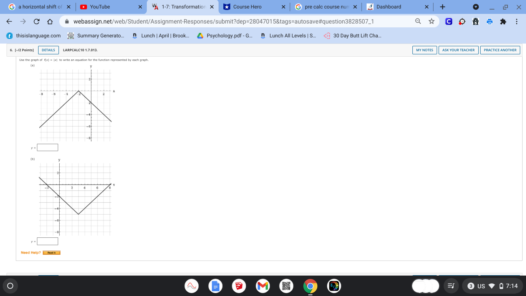Open the QR scanner app on the shelf

click(286, 286)
